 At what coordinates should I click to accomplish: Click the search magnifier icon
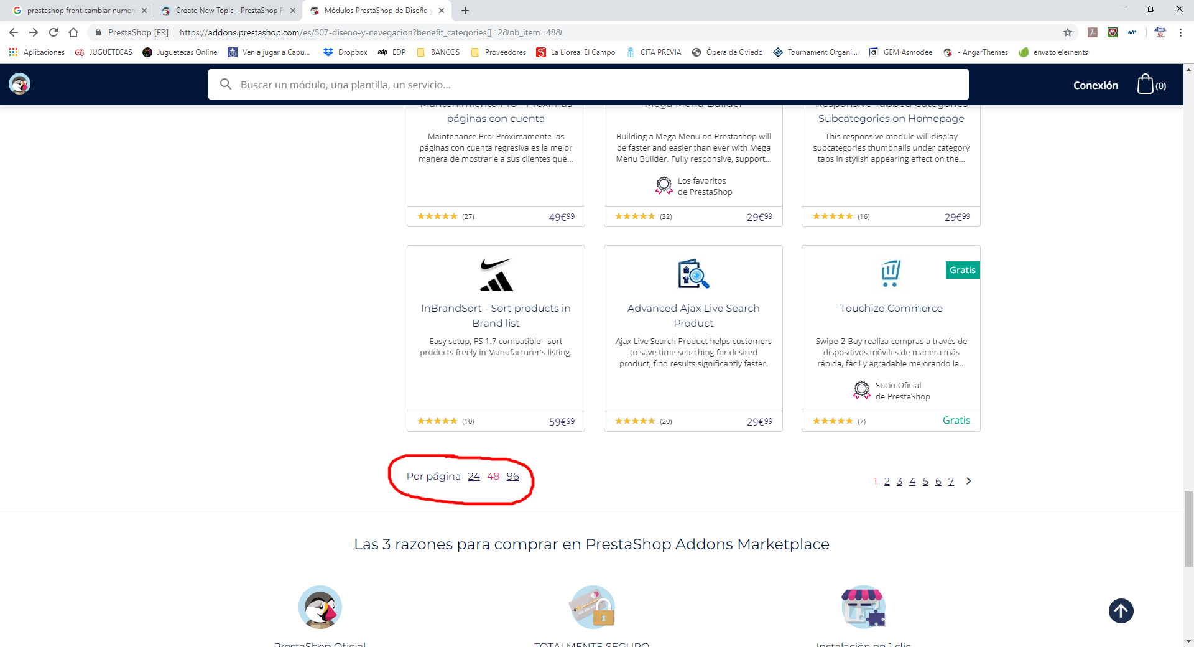click(x=226, y=84)
